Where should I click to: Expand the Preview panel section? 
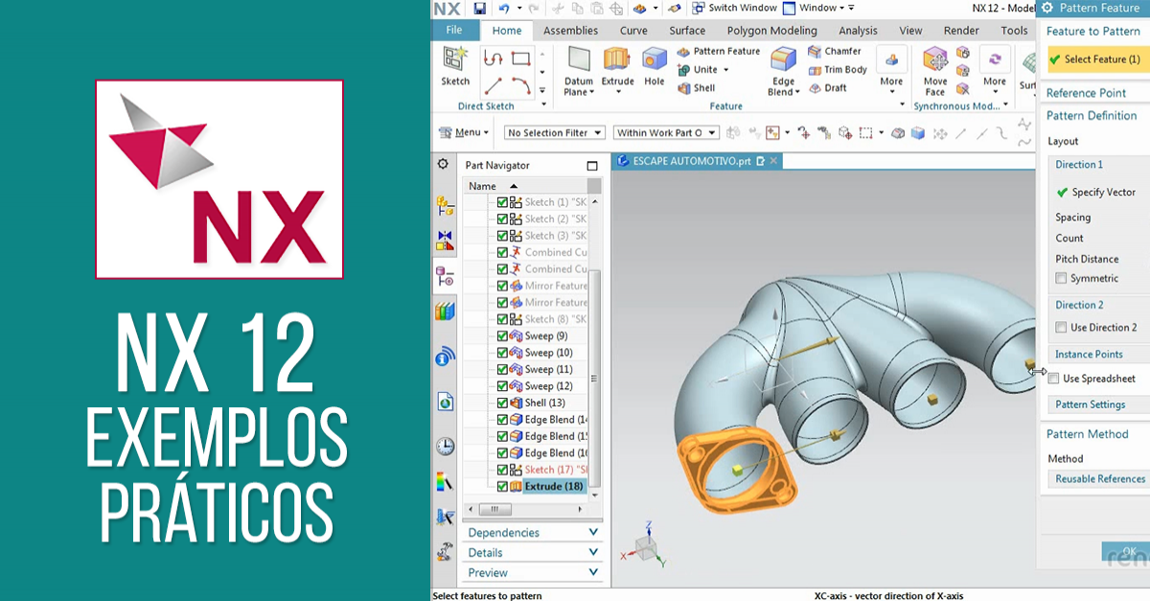point(533,573)
